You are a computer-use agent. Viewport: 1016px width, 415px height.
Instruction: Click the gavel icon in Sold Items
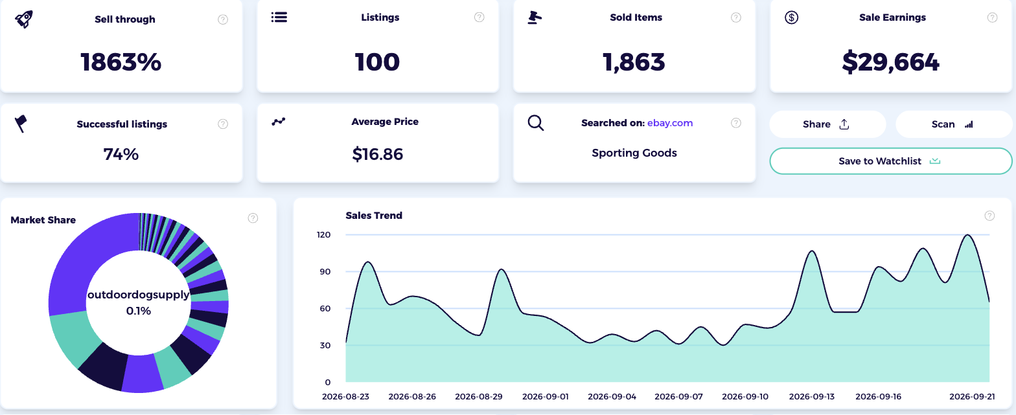535,17
